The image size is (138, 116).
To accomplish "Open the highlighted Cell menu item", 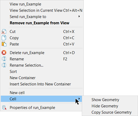I will coord(41,99).
